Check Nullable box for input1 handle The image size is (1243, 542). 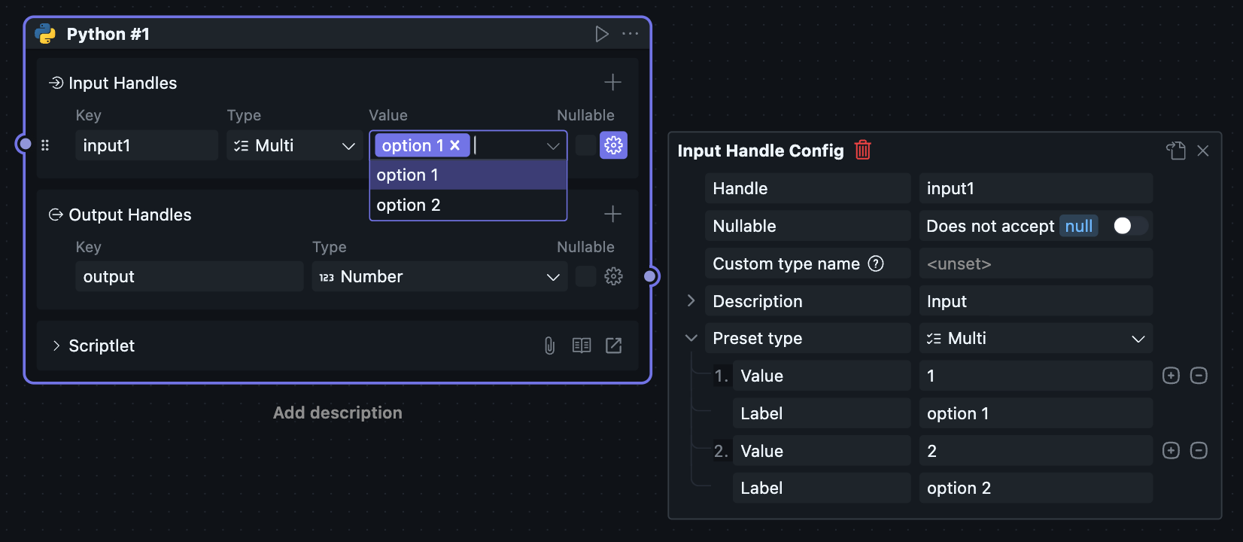point(585,145)
